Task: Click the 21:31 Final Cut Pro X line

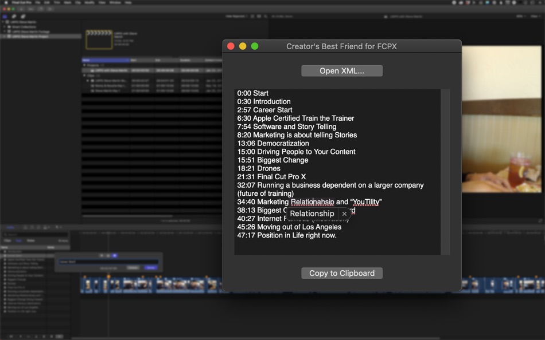Action: point(271,177)
